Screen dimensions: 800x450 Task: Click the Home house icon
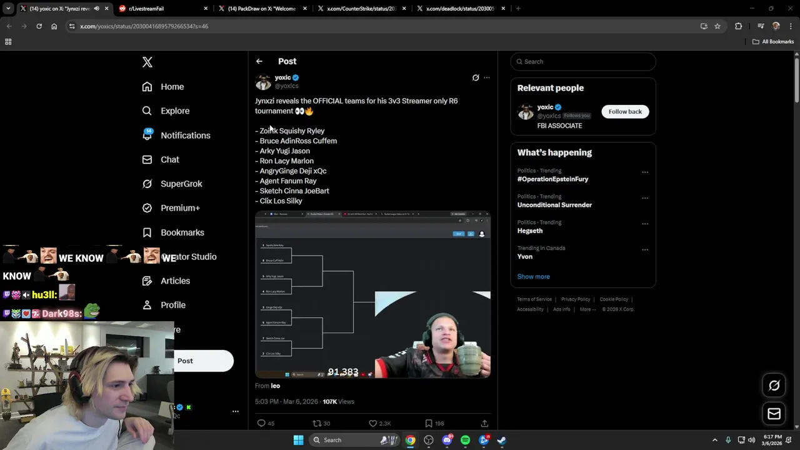click(147, 87)
